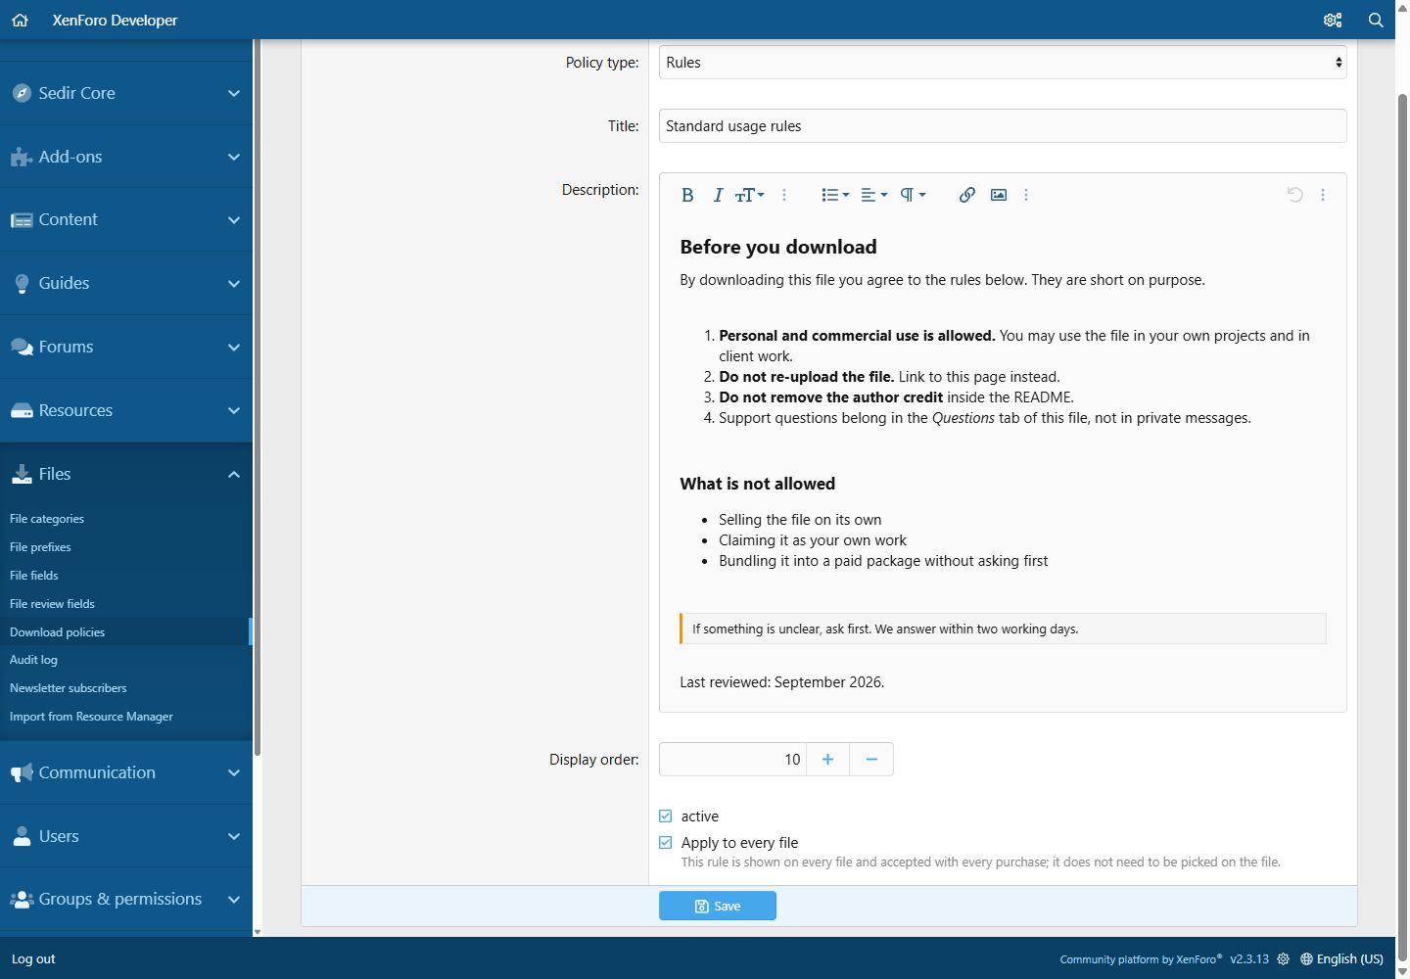Open the Policy type dropdown

pos(1003,63)
